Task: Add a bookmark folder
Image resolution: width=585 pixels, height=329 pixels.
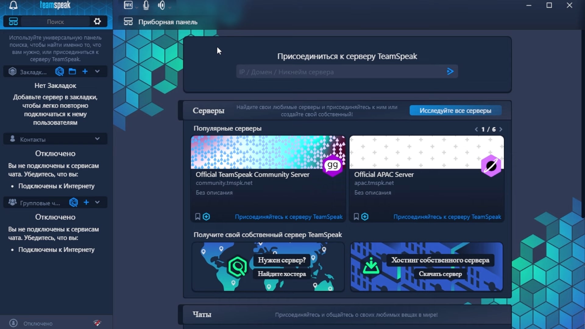Action: pos(72,72)
